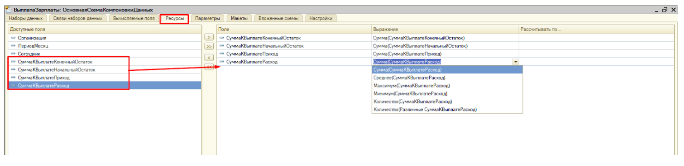
Task: Select СуммаКВыплатеПриход row in Поле column
Action: pos(294,53)
